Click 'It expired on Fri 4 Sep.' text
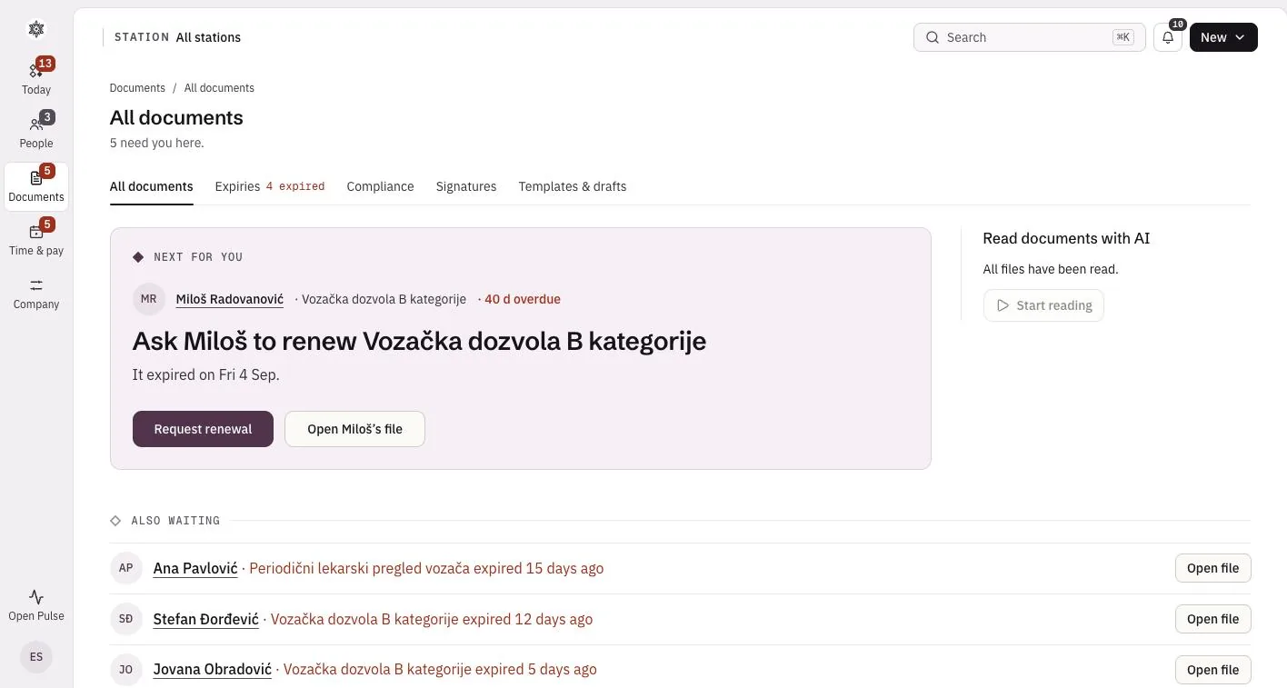The image size is (1287, 688). point(206,374)
